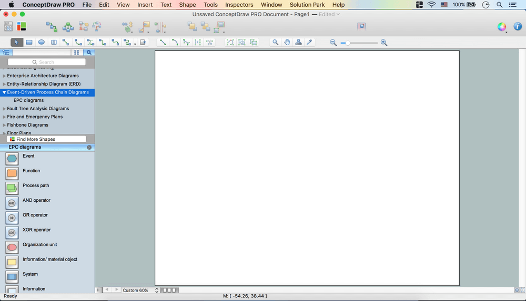Toggle library search mode button

(x=89, y=53)
